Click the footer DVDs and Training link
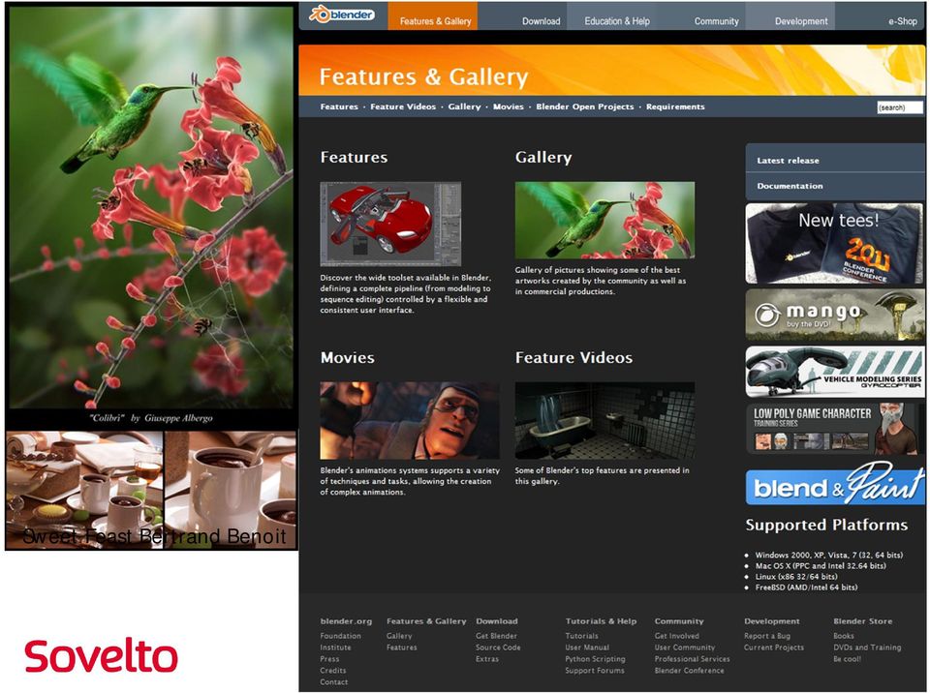Image resolution: width=930 pixels, height=693 pixels. (867, 648)
